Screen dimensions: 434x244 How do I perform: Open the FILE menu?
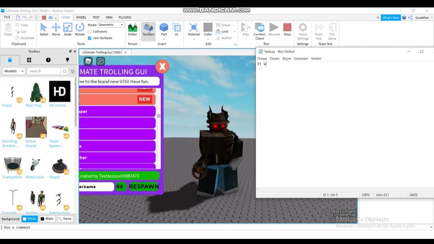(7, 17)
